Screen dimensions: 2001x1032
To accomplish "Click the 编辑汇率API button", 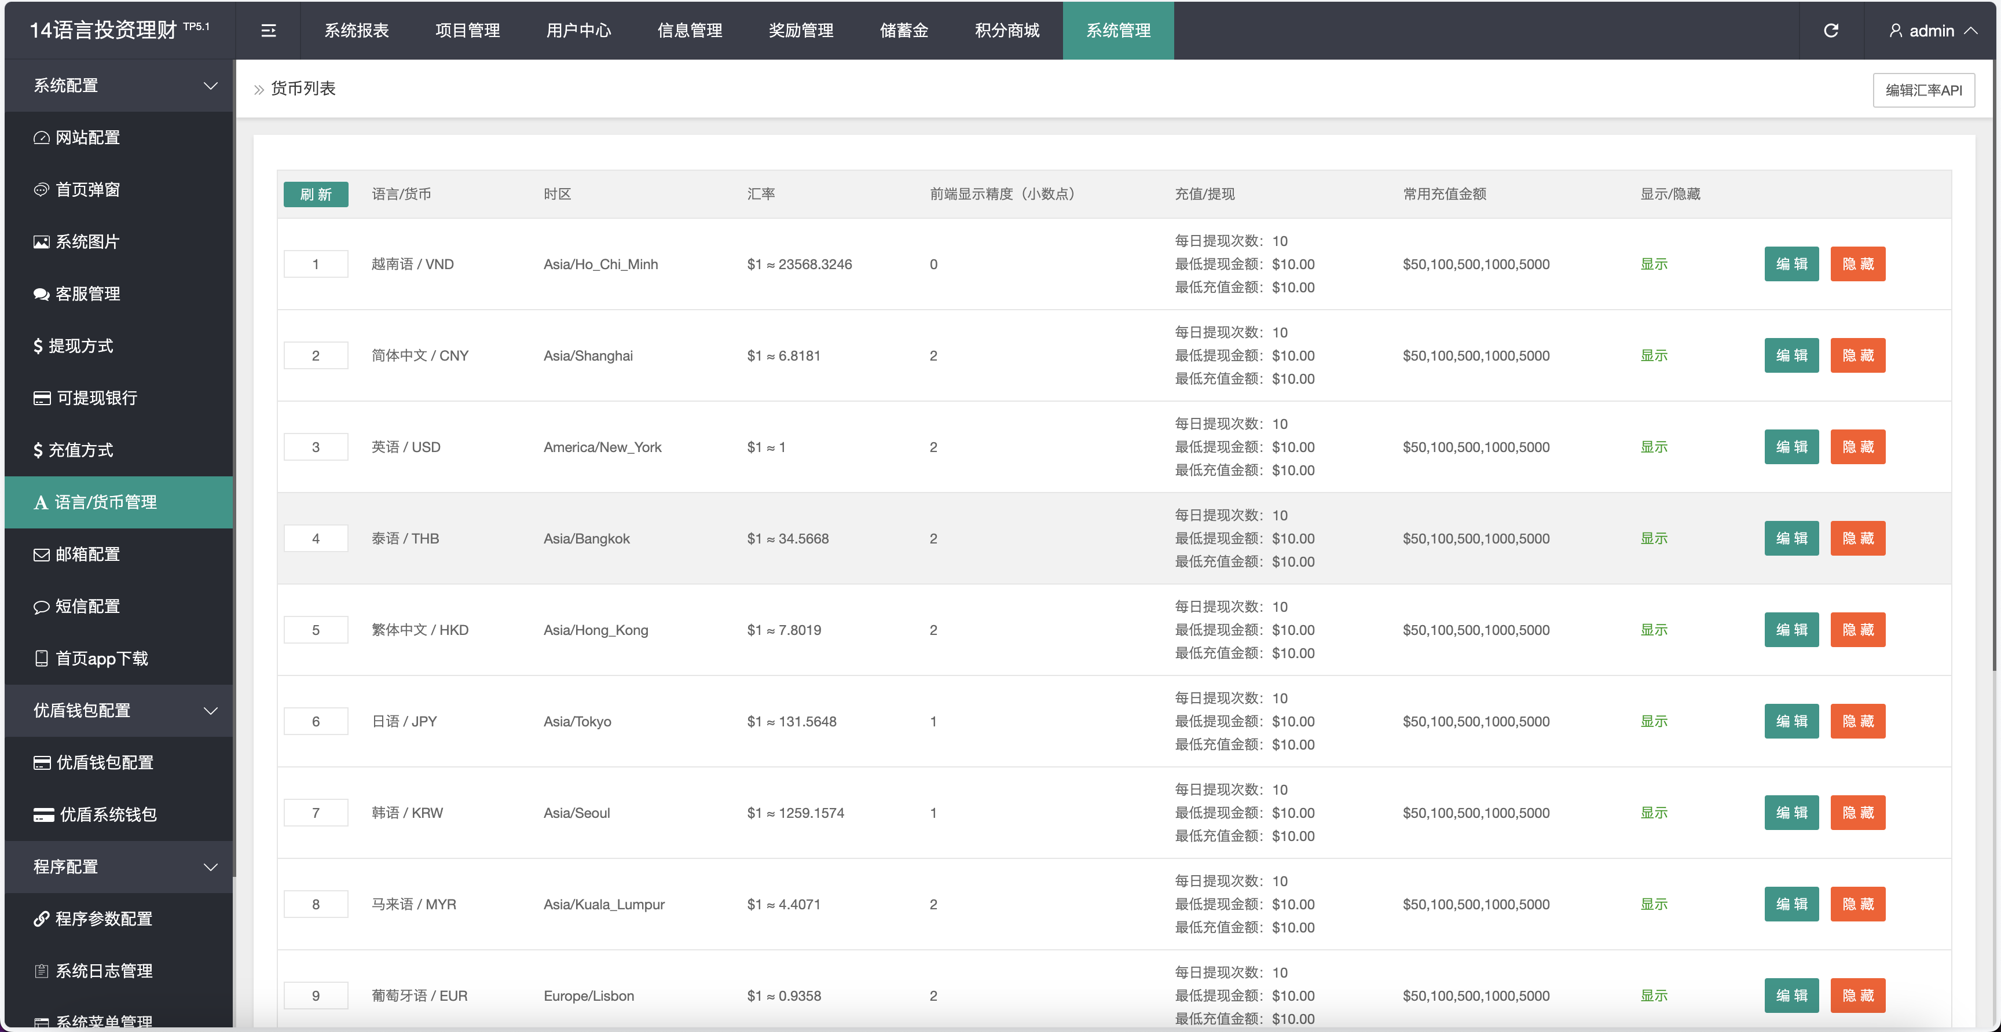I will 1923,89.
